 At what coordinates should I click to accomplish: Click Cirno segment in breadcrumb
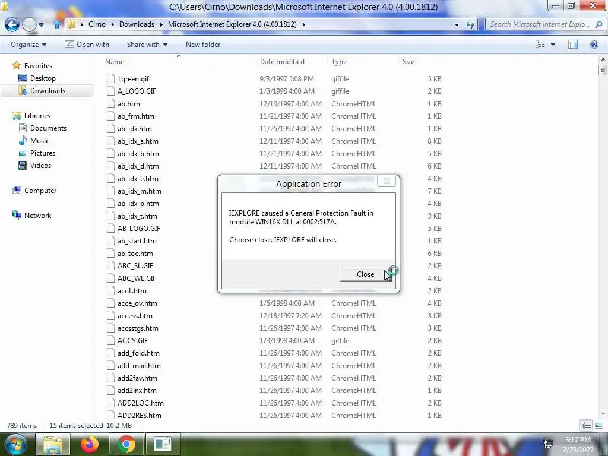(x=97, y=24)
